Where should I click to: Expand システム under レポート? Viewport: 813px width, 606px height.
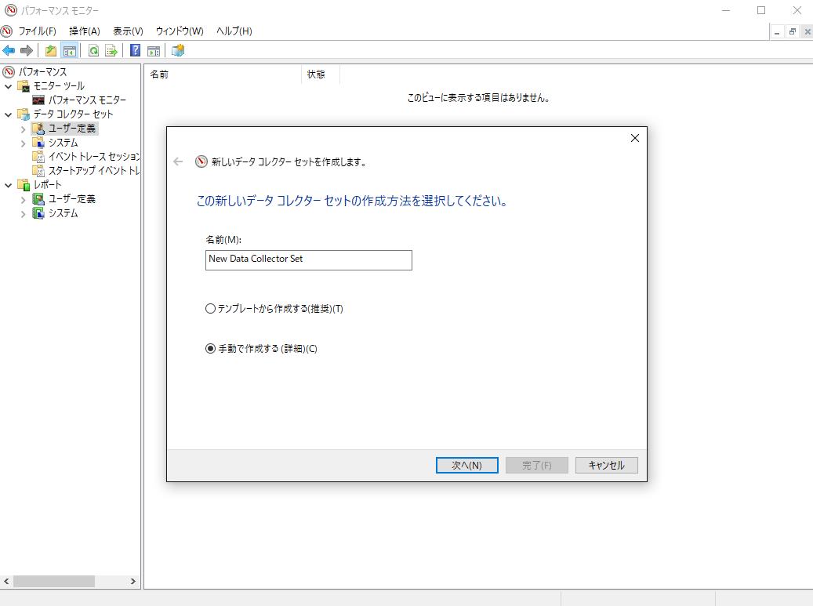click(23, 213)
